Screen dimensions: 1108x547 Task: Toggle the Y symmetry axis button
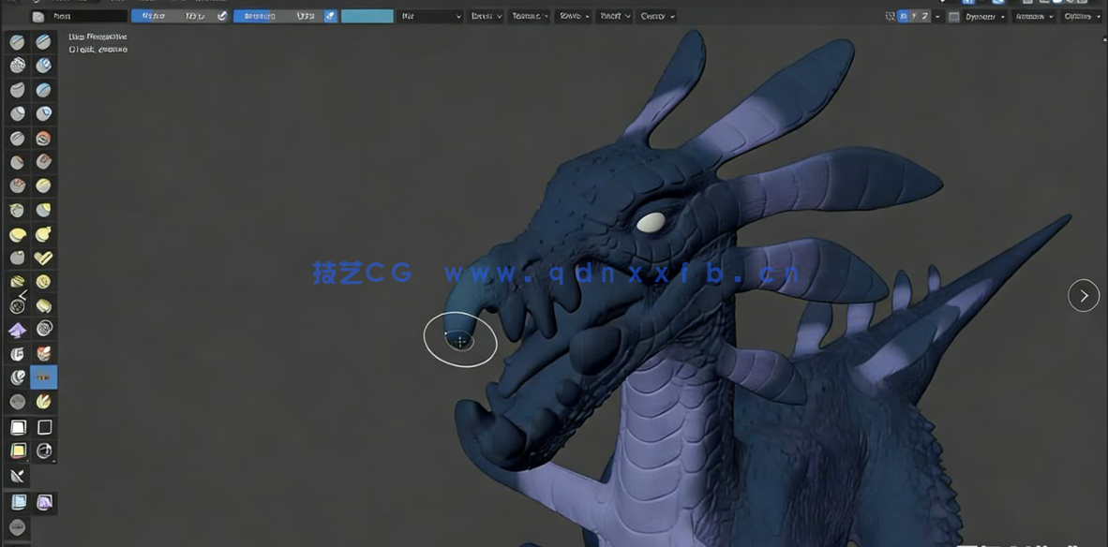913,16
